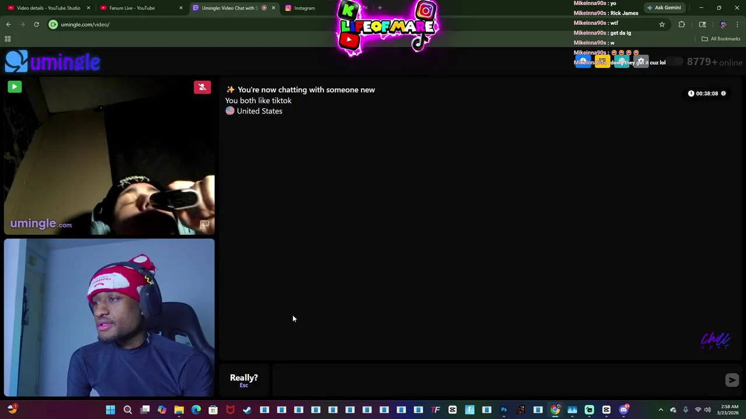Open the Chrome extensions puzzle icon
Viewport: 746px width, 419px height.
(681, 24)
